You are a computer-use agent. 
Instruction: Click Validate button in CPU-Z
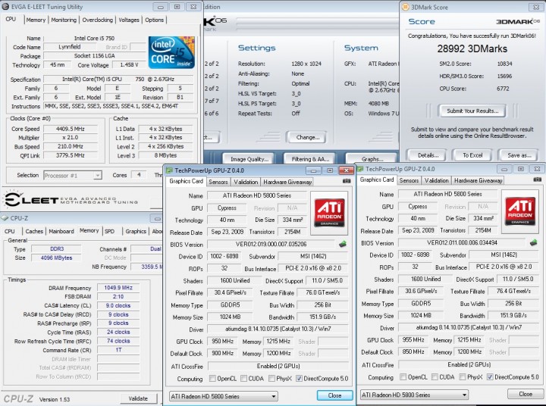click(x=138, y=398)
